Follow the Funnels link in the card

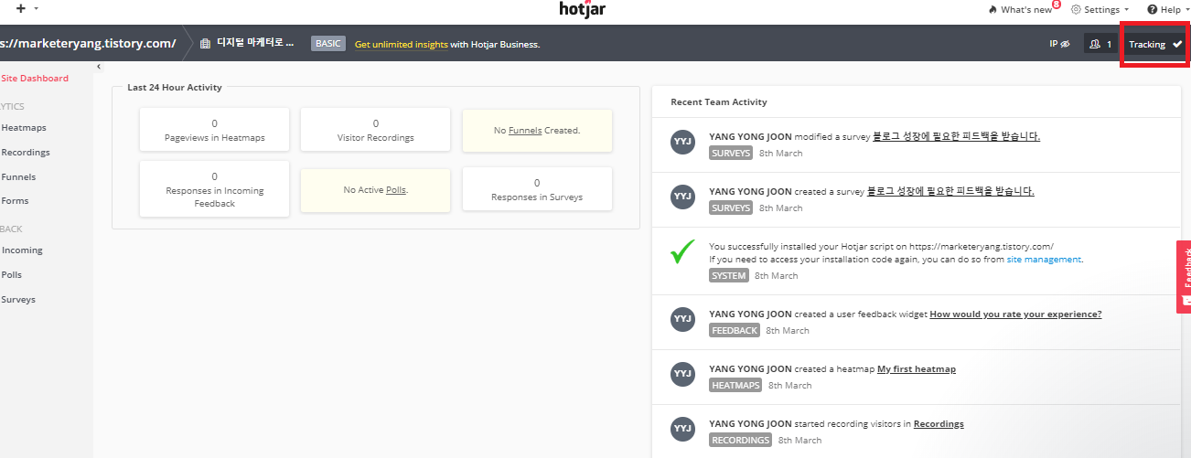coord(525,131)
